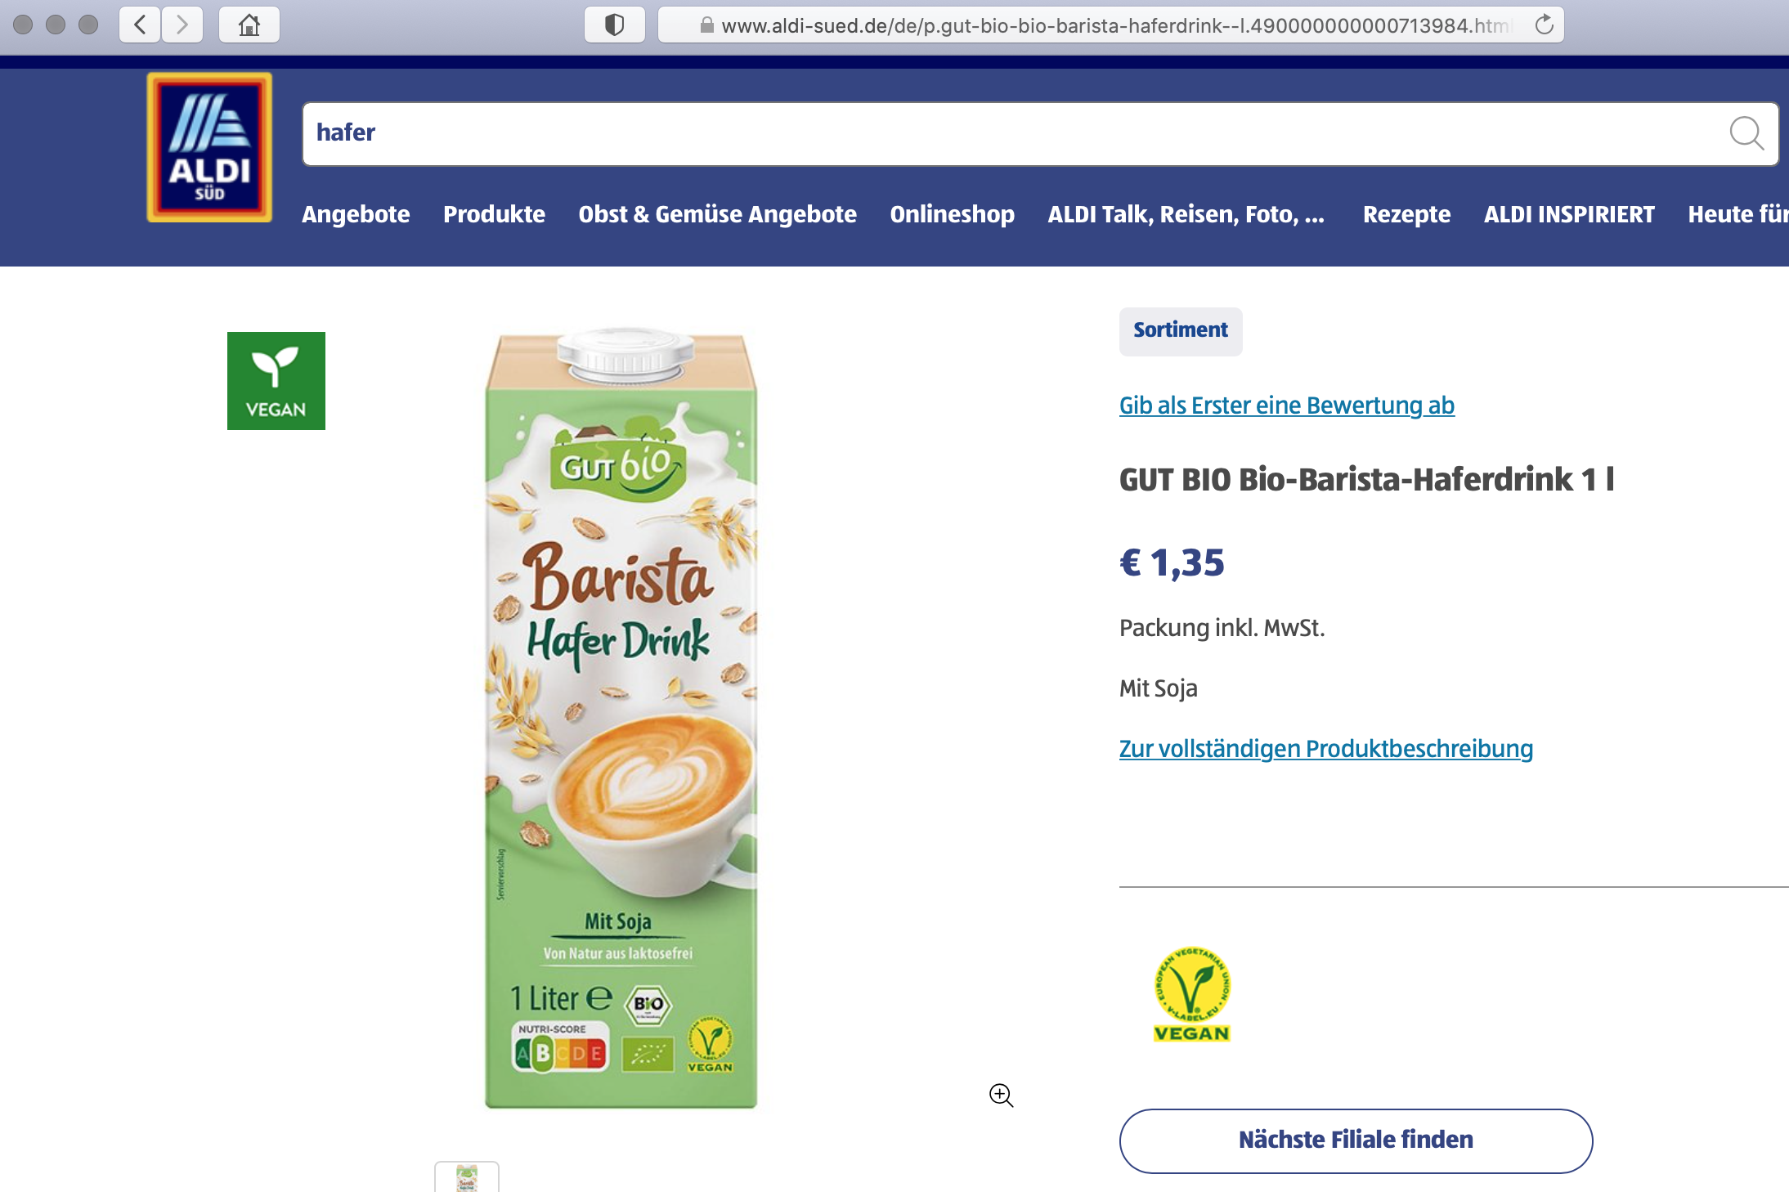This screenshot has width=1789, height=1192.
Task: Open 'Zur vollständigen Produktbeschreibung' link
Action: click(x=1325, y=749)
